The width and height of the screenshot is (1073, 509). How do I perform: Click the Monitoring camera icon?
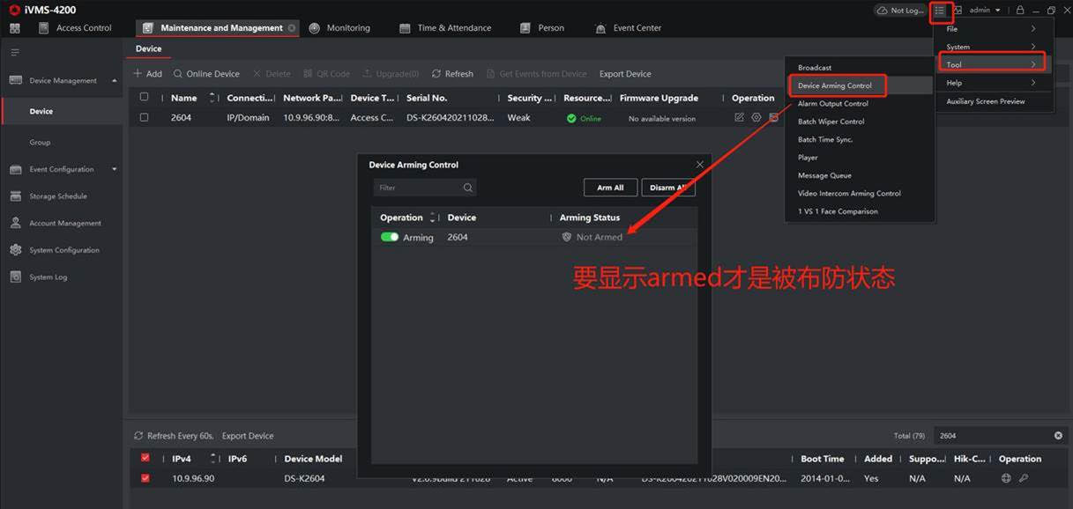pos(315,28)
